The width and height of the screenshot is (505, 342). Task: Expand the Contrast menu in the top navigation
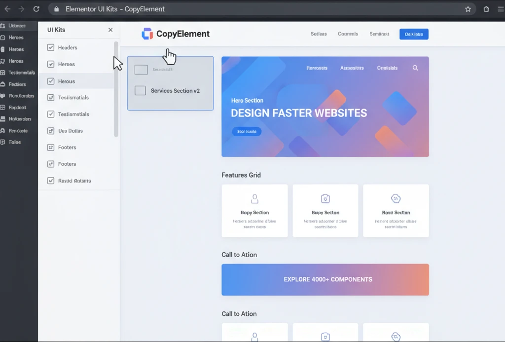tap(379, 34)
